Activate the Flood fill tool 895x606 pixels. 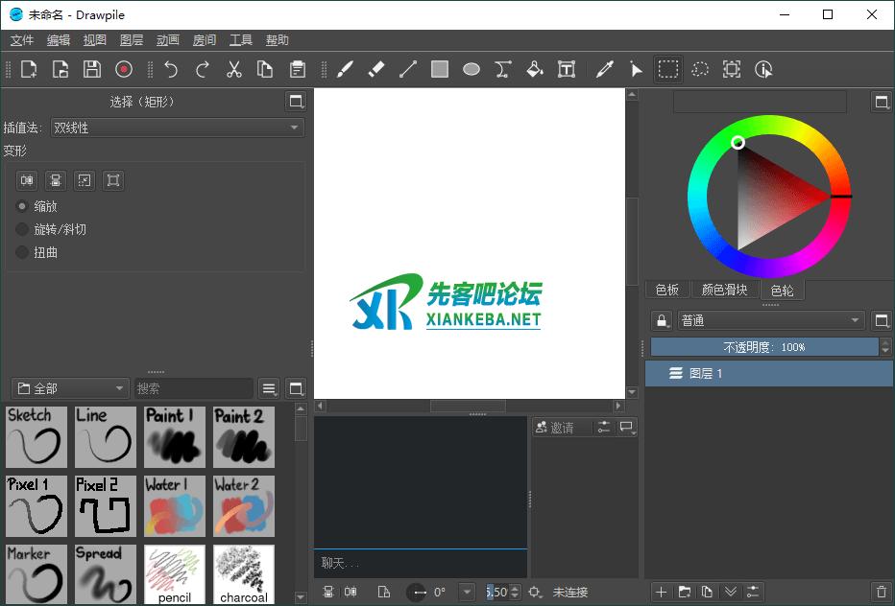534,68
